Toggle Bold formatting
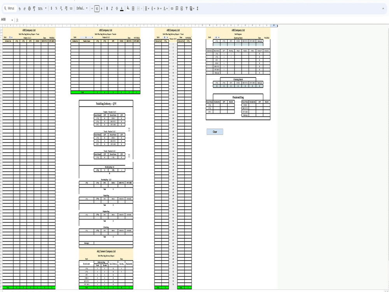The width and height of the screenshot is (389, 292). 107,9
